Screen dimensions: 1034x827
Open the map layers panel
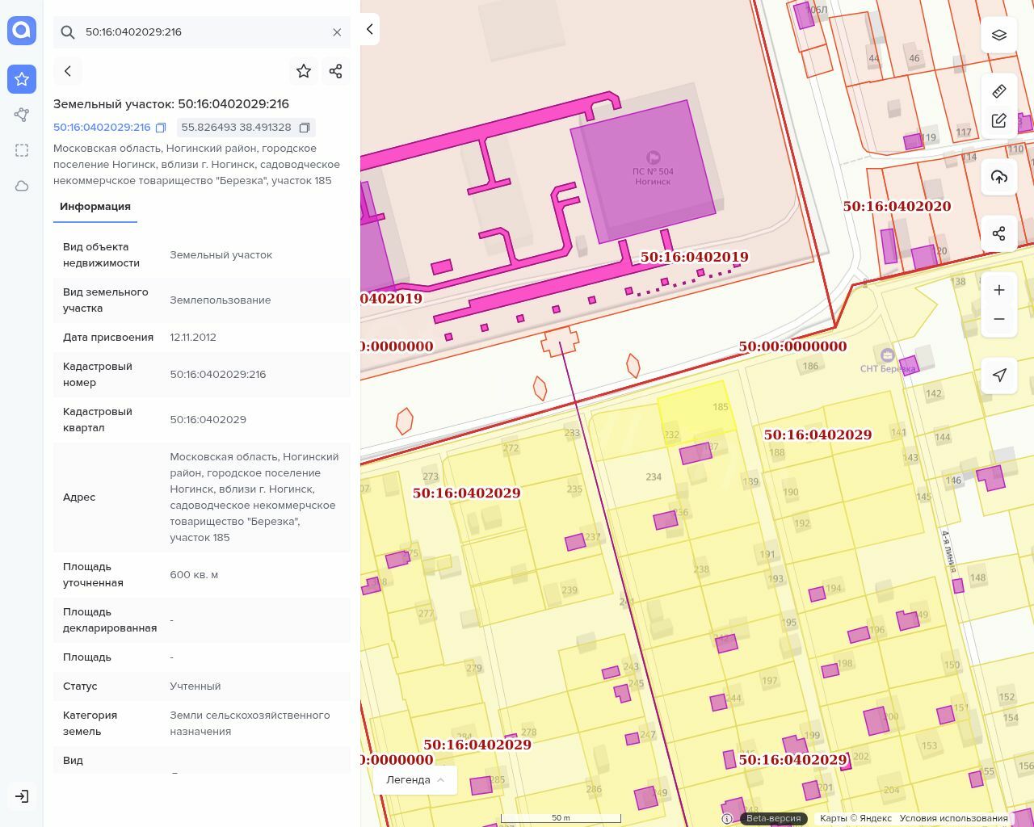(x=999, y=35)
